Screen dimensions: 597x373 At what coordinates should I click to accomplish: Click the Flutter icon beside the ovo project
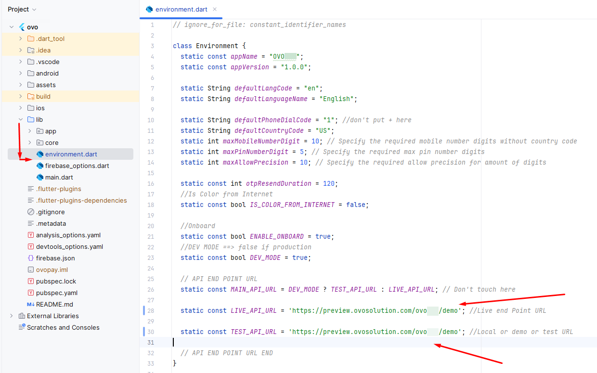pyautogui.click(x=22, y=27)
